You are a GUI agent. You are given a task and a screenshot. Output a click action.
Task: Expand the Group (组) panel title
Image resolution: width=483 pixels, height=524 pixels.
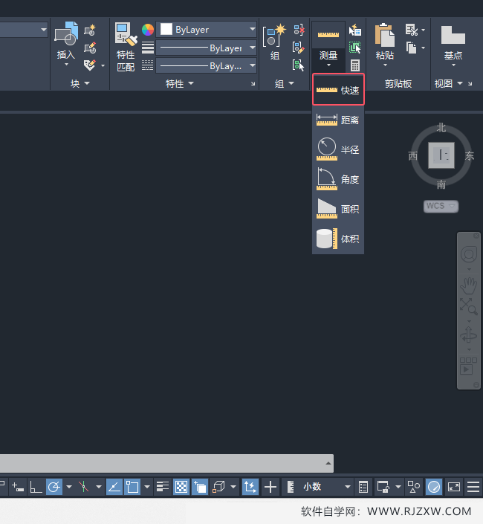[285, 83]
